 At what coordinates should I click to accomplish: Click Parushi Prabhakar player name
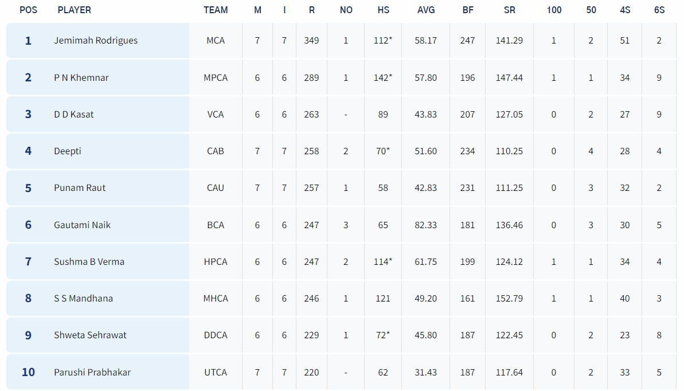click(x=92, y=372)
